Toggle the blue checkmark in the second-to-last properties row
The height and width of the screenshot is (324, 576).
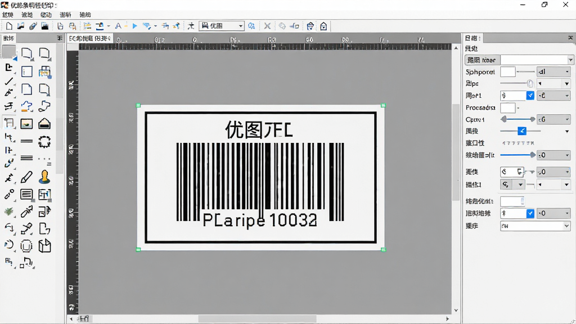coord(530,213)
